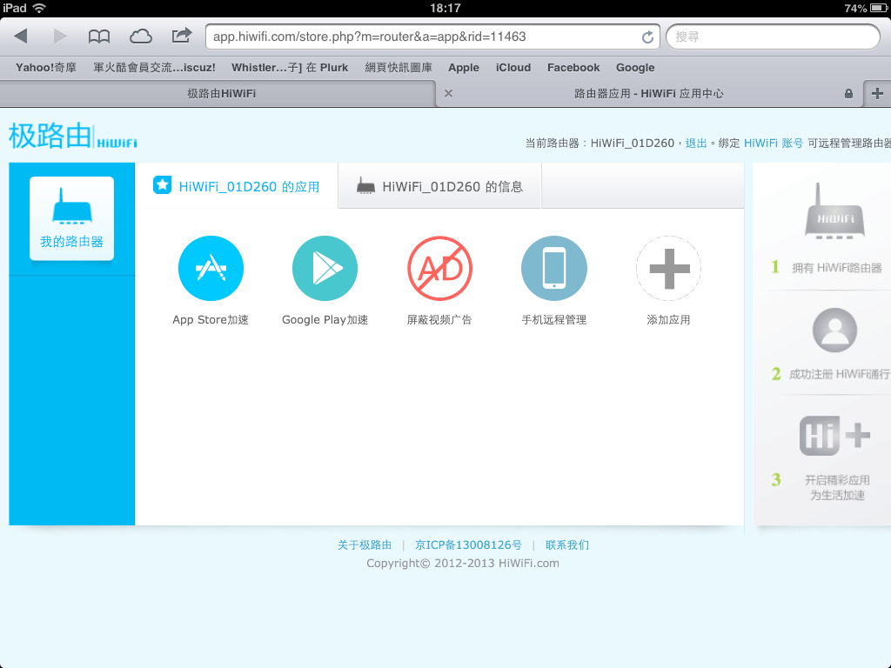Open Google bookmark
Image resolution: width=891 pixels, height=668 pixels.
[635, 68]
